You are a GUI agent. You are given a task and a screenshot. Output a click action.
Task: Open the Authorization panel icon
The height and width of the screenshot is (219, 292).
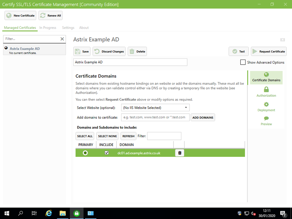266,90
